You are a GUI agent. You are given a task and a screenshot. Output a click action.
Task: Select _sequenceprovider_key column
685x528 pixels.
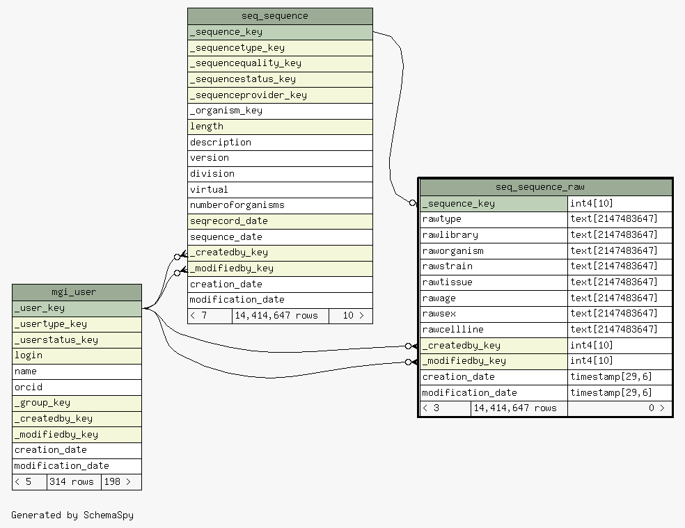pos(280,95)
